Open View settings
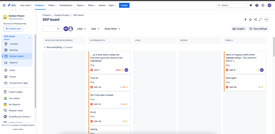275x134 pixels. (258, 29)
